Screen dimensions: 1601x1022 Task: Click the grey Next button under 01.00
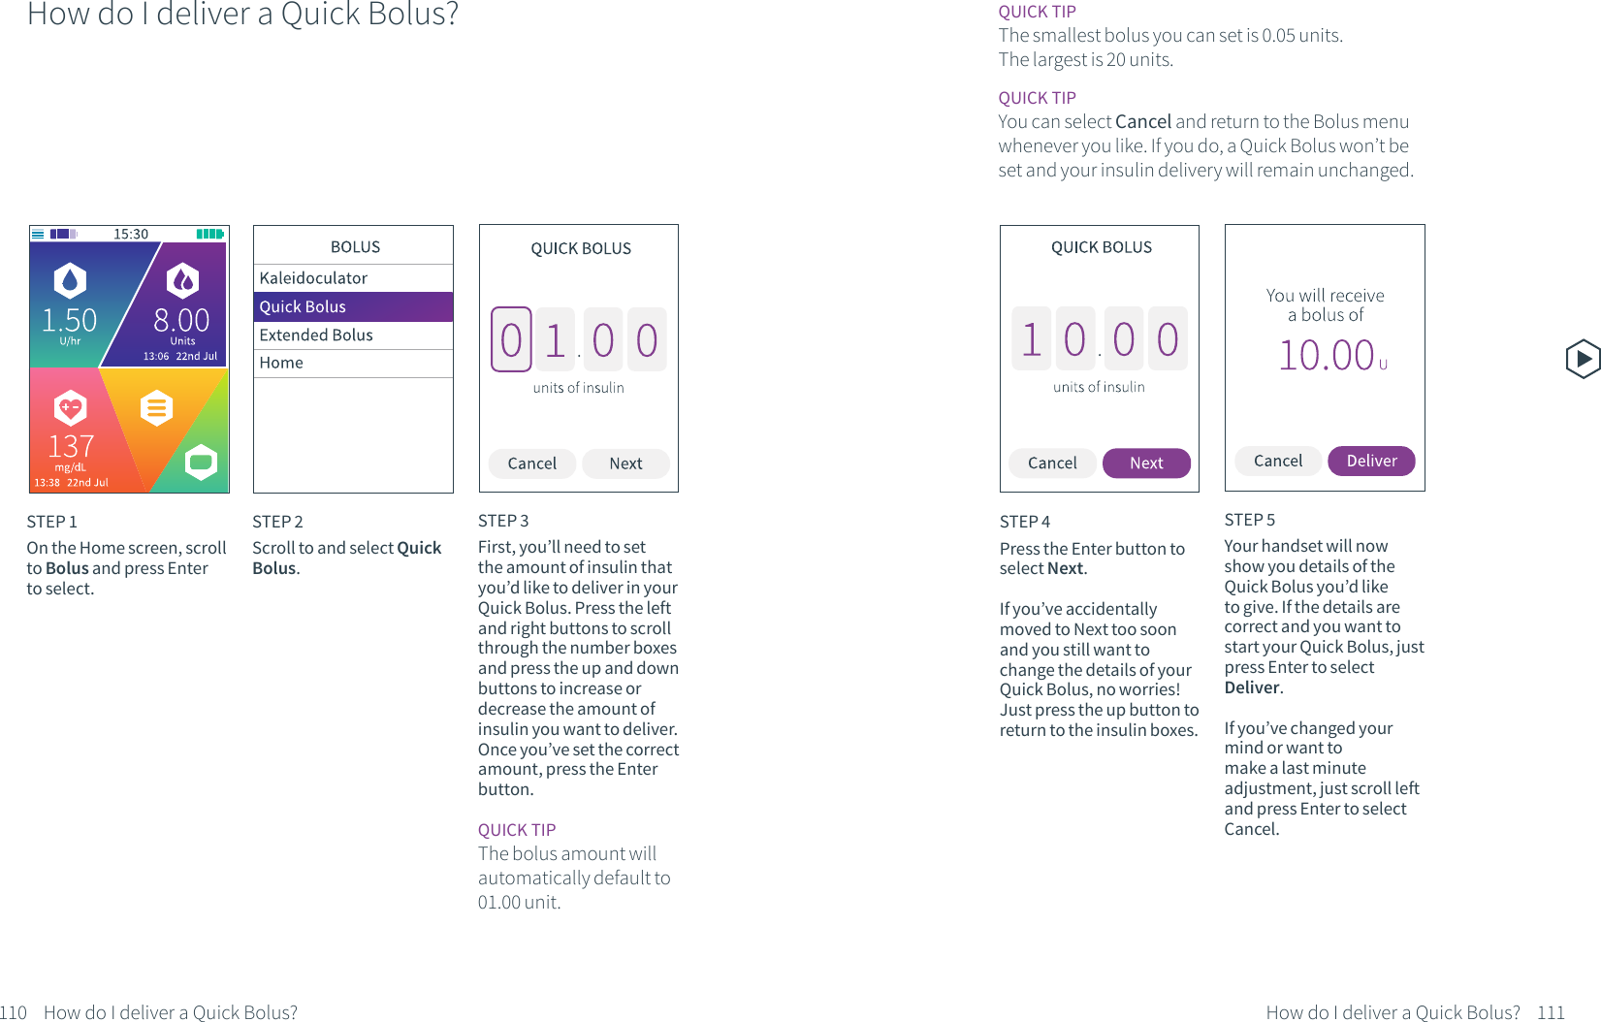(x=625, y=463)
